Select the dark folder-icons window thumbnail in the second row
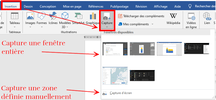 point(142,76)
